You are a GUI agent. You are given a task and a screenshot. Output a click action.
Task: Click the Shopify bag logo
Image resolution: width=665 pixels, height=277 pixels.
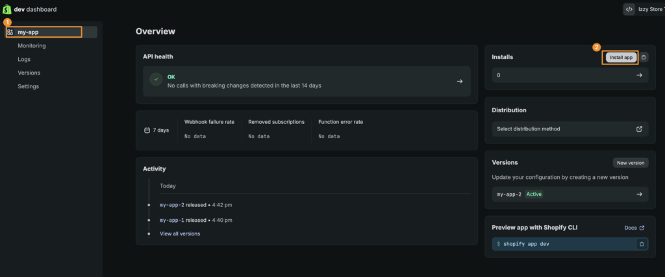pos(7,9)
